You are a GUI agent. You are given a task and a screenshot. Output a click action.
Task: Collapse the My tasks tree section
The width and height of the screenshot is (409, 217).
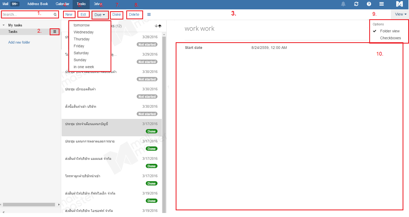tap(3, 25)
